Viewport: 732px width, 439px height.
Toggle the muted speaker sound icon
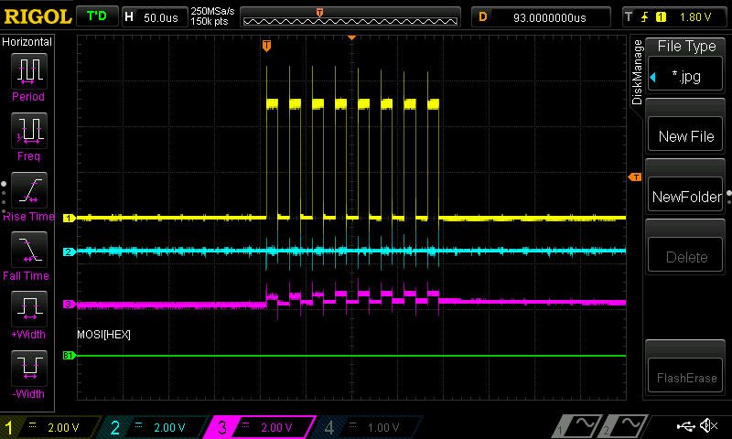[x=708, y=425]
